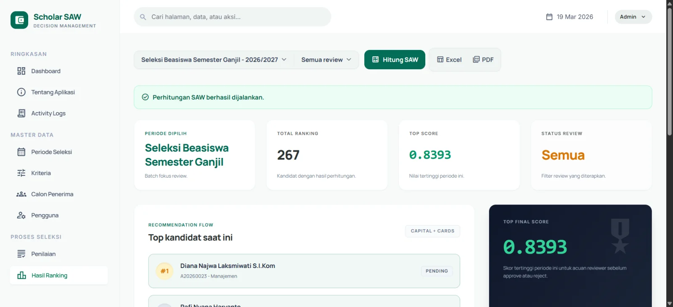The image size is (673, 307).
Task: Go to the Penilaian menu item
Action: (x=43, y=254)
